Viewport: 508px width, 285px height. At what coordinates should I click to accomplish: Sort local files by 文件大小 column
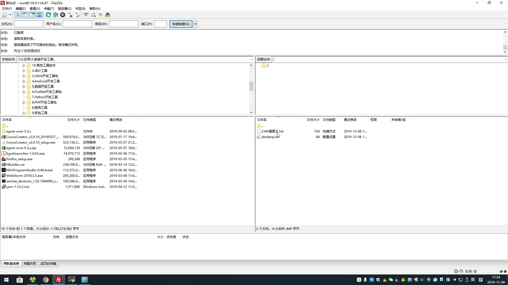click(x=73, y=120)
